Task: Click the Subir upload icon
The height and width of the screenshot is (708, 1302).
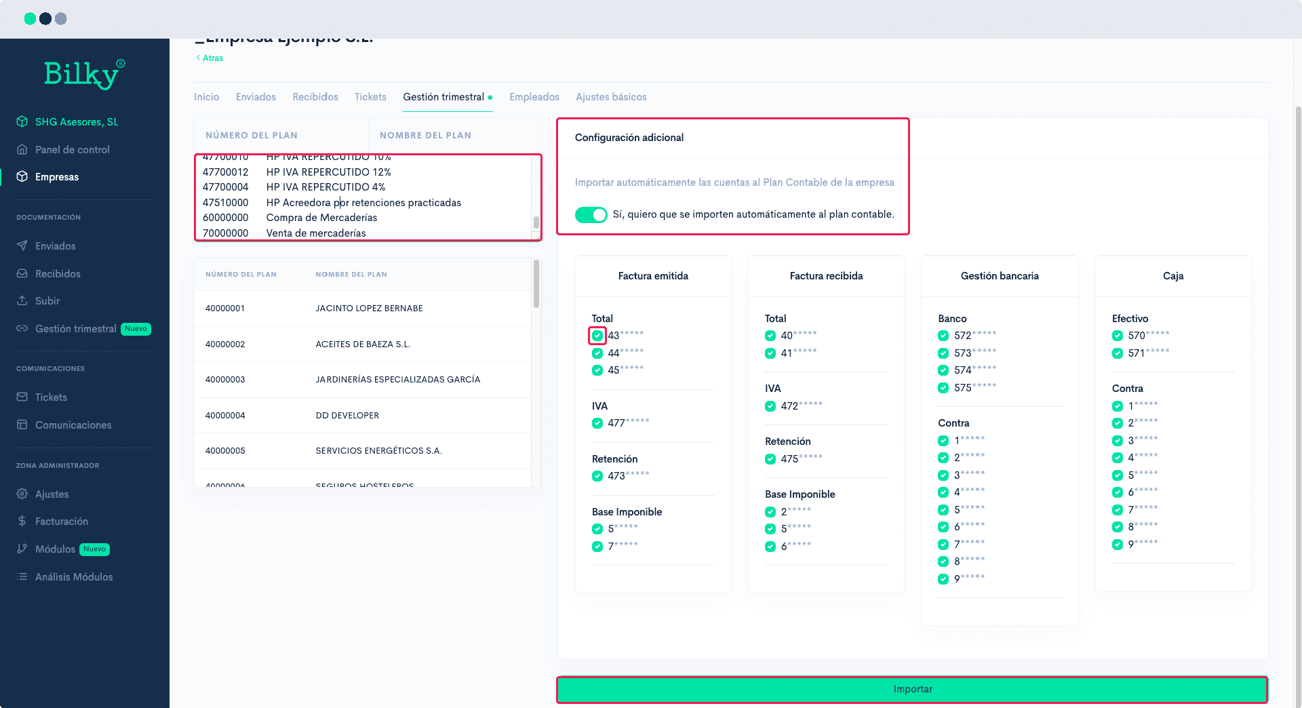Action: [x=22, y=300]
